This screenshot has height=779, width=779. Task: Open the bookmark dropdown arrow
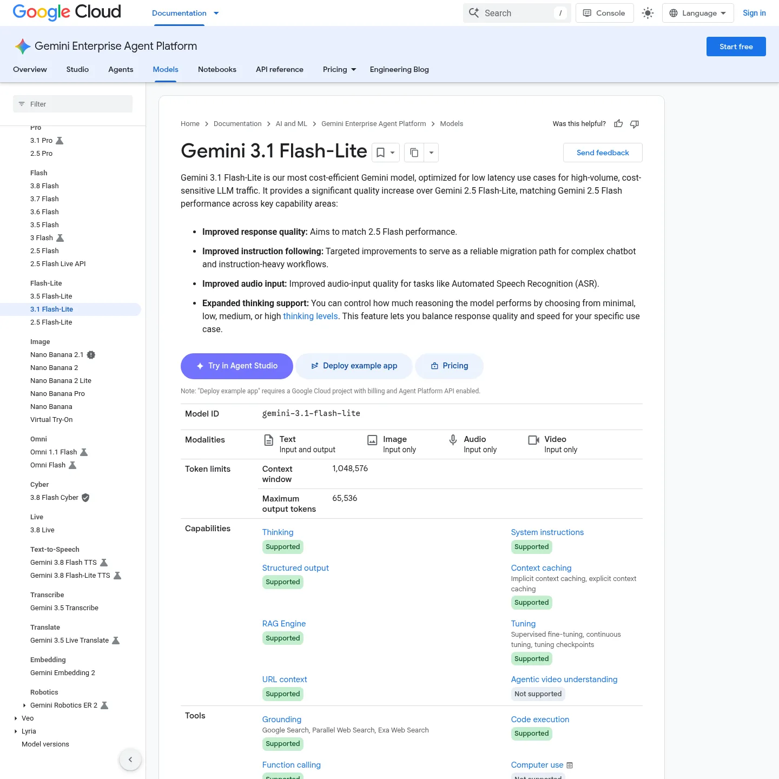pos(393,153)
